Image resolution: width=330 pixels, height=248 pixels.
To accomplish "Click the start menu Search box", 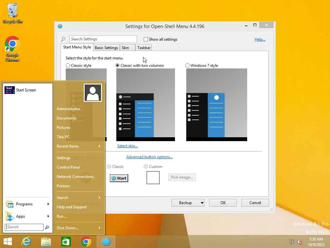I will (x=24, y=227).
